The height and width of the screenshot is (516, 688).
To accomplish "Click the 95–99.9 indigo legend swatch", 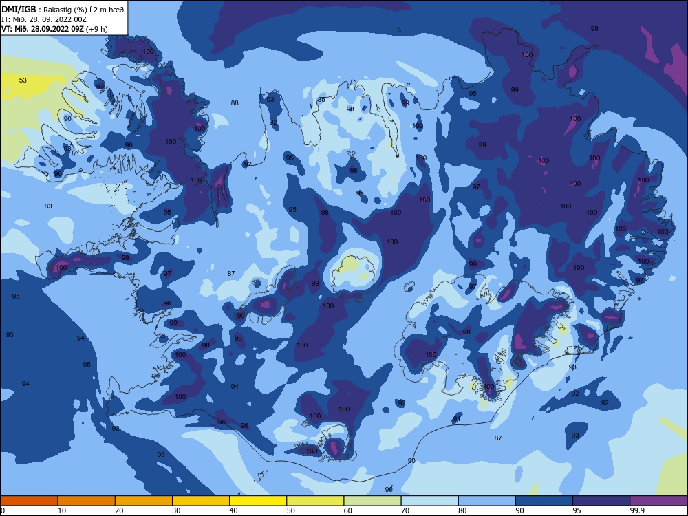I will pyautogui.click(x=601, y=501).
